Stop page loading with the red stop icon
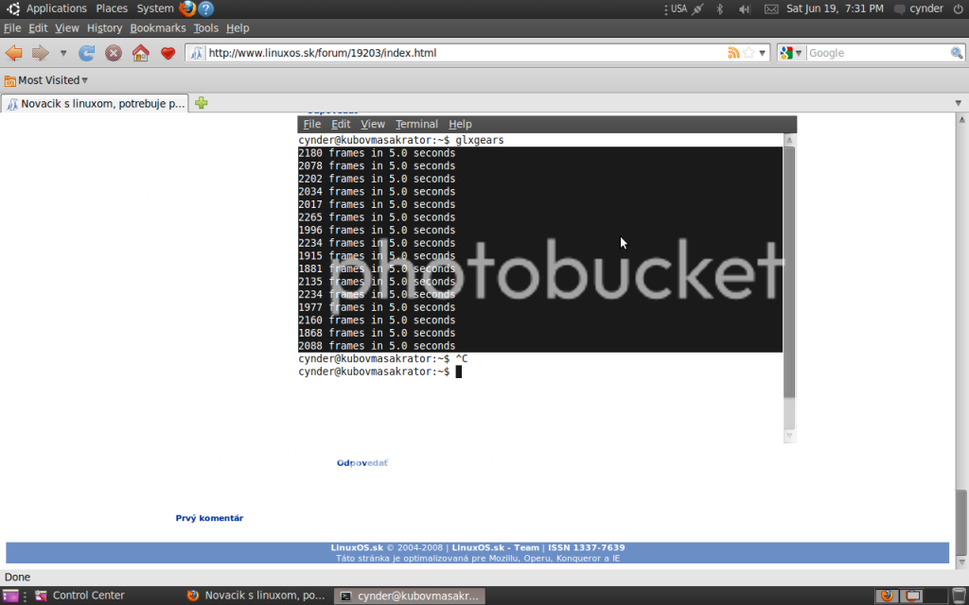 (114, 53)
